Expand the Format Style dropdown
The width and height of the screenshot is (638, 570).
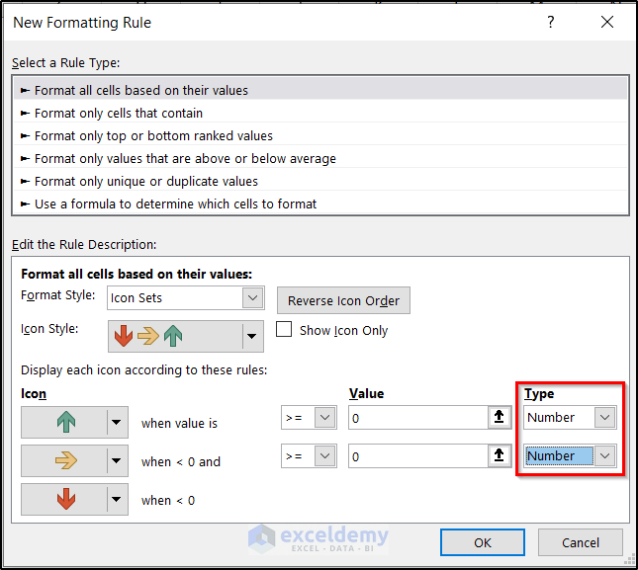pos(252,297)
